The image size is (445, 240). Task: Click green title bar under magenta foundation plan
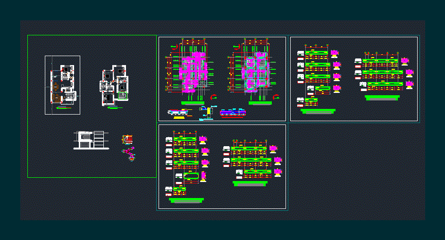point(193,103)
